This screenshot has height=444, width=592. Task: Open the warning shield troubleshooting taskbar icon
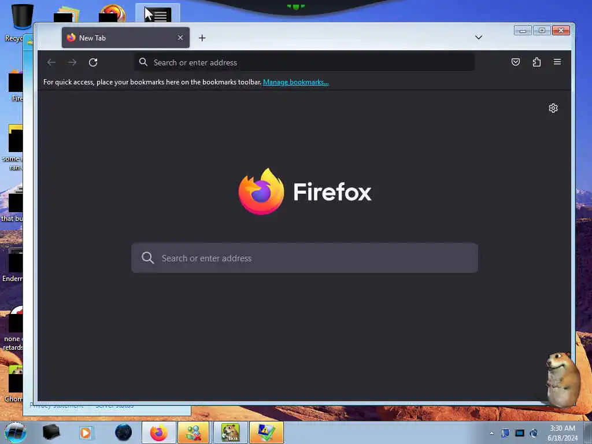(x=266, y=432)
